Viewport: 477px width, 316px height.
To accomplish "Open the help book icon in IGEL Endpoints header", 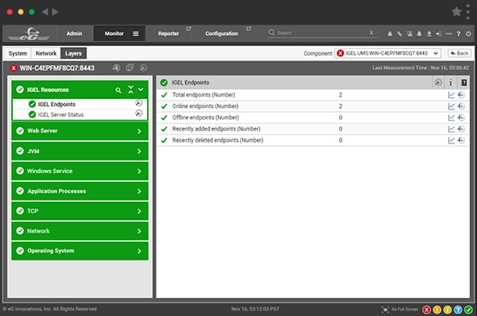I will (463, 82).
